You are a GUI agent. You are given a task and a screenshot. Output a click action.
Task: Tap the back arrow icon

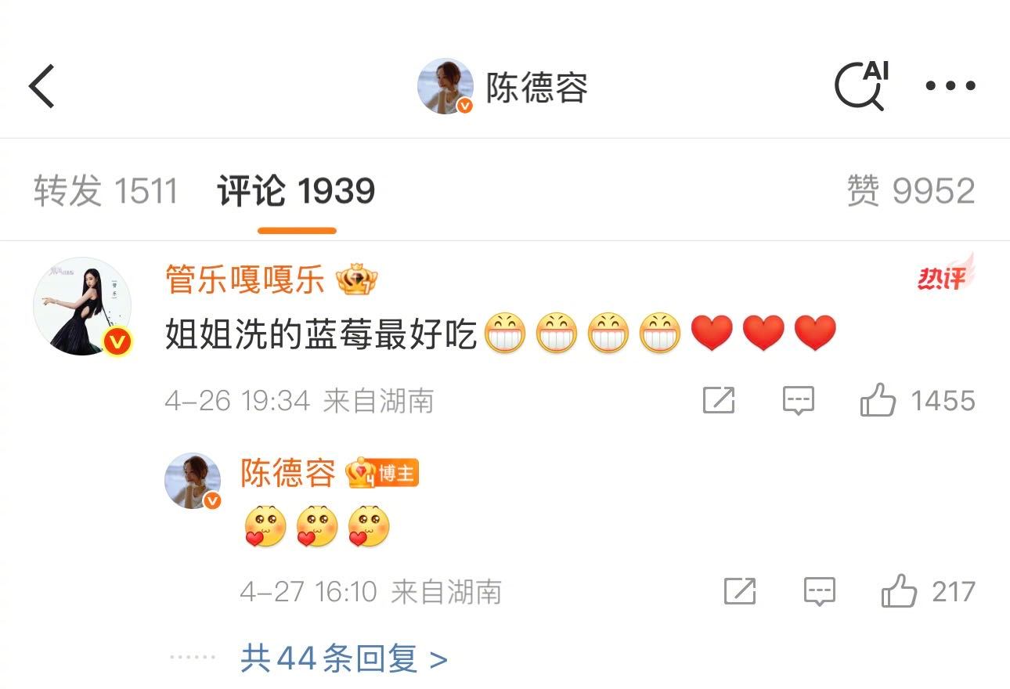coord(41,85)
